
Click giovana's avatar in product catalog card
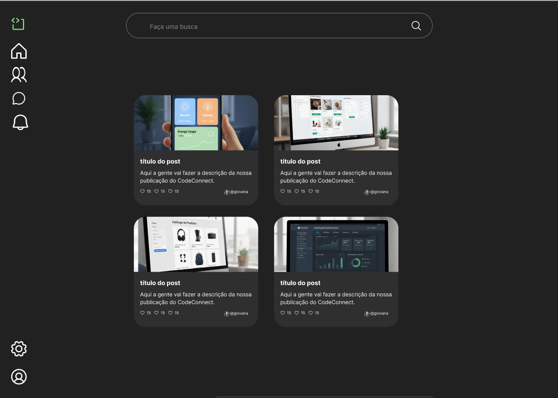click(x=227, y=314)
